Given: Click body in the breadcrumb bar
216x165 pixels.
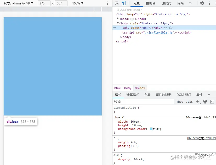Looking at the screenshot, I should tap(128, 88).
